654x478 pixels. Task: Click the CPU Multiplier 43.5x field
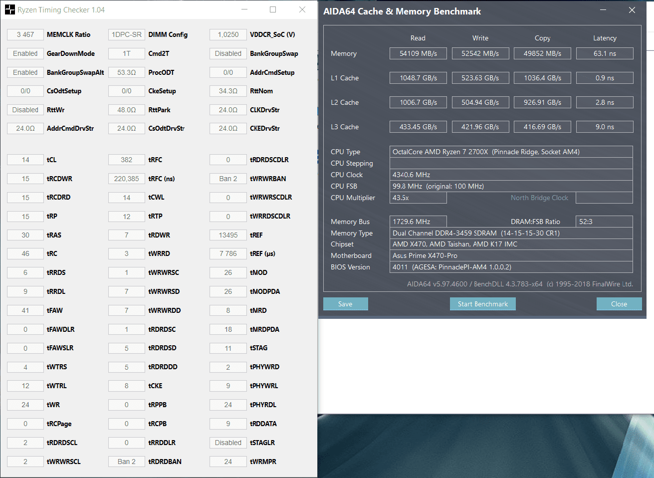click(x=418, y=198)
